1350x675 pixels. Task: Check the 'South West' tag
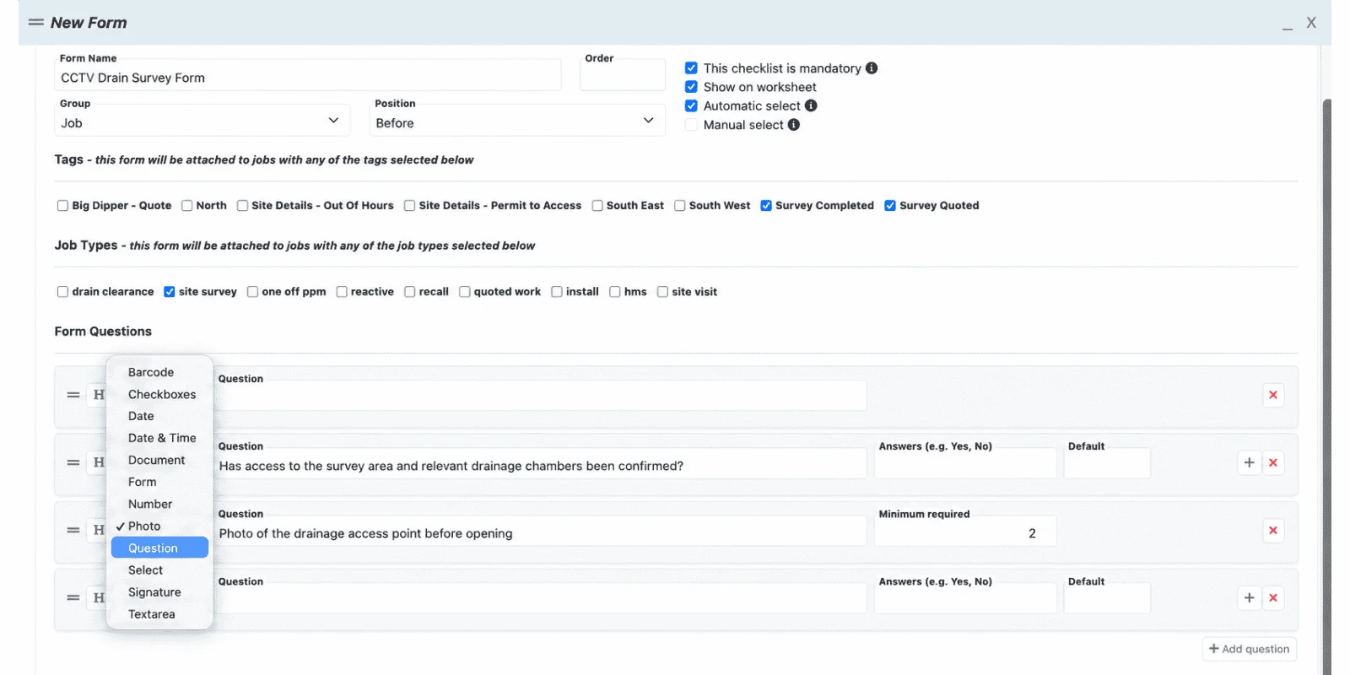click(679, 205)
